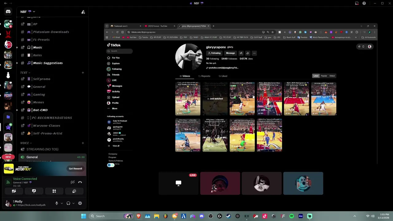Open User Settings gear icon
This screenshot has height=221, width=393.
(80, 203)
